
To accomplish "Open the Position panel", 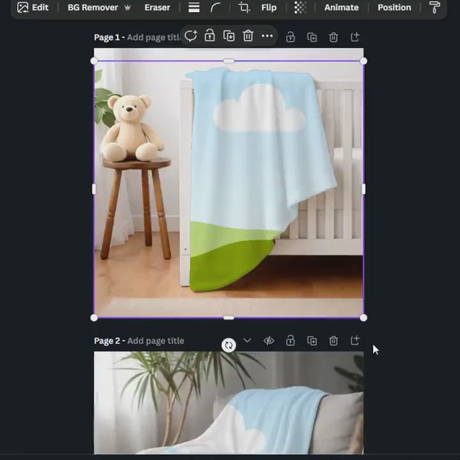I will pos(394,7).
